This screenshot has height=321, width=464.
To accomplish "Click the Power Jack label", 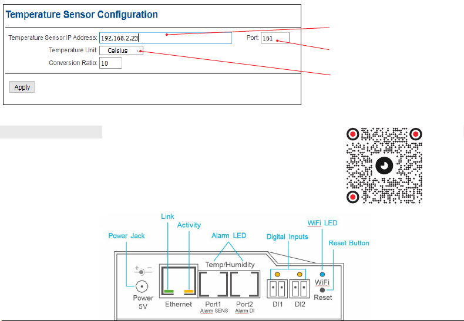I will [126, 236].
